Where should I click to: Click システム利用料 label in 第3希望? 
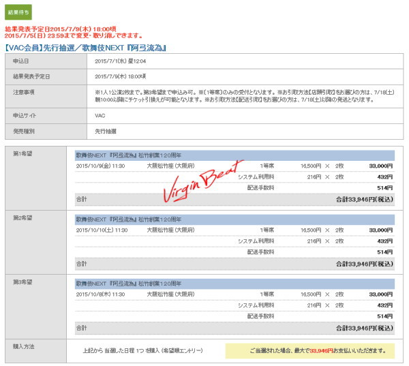point(256,305)
